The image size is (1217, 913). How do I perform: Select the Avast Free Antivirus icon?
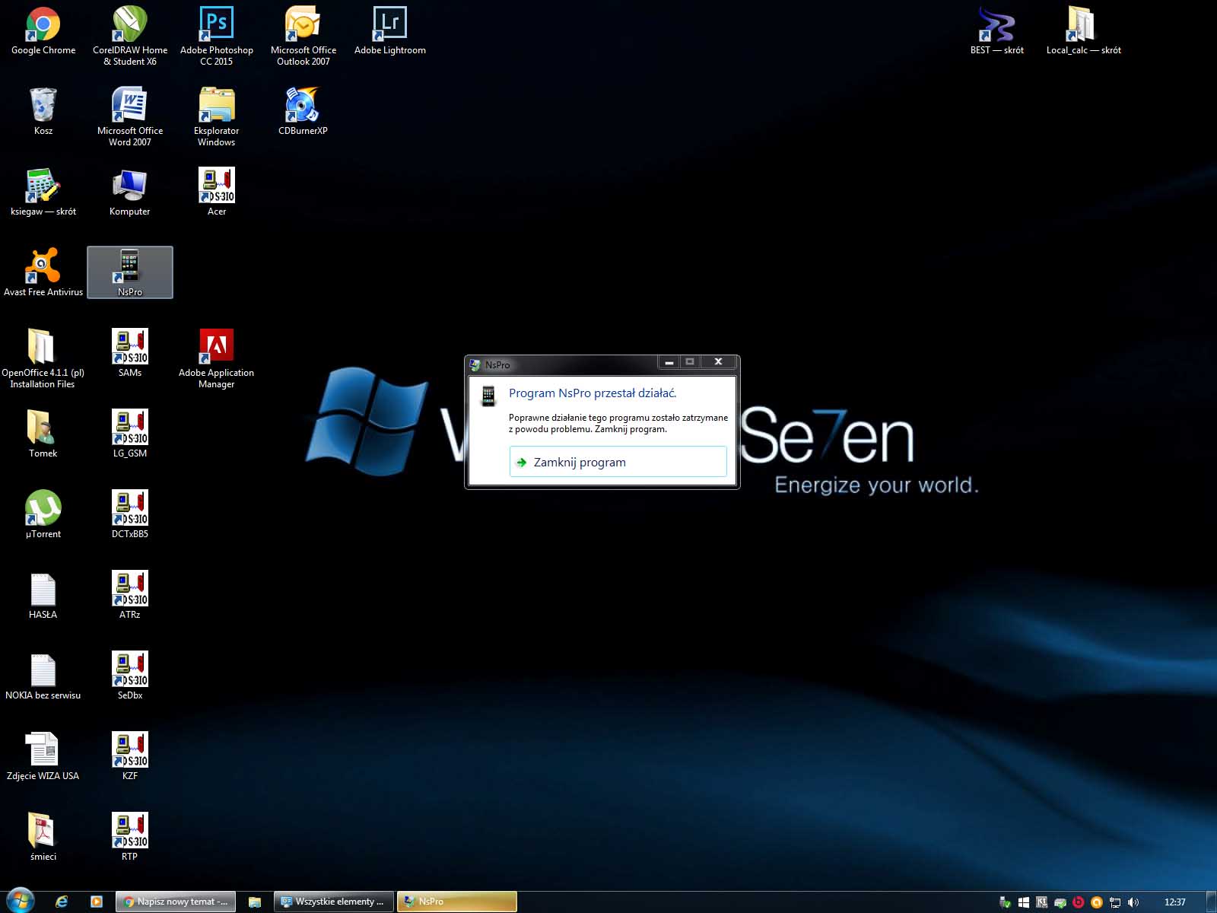pyautogui.click(x=43, y=273)
